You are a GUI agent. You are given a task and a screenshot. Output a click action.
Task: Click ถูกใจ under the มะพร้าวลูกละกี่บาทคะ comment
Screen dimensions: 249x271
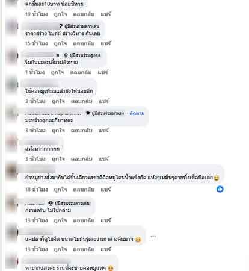[58, 131]
